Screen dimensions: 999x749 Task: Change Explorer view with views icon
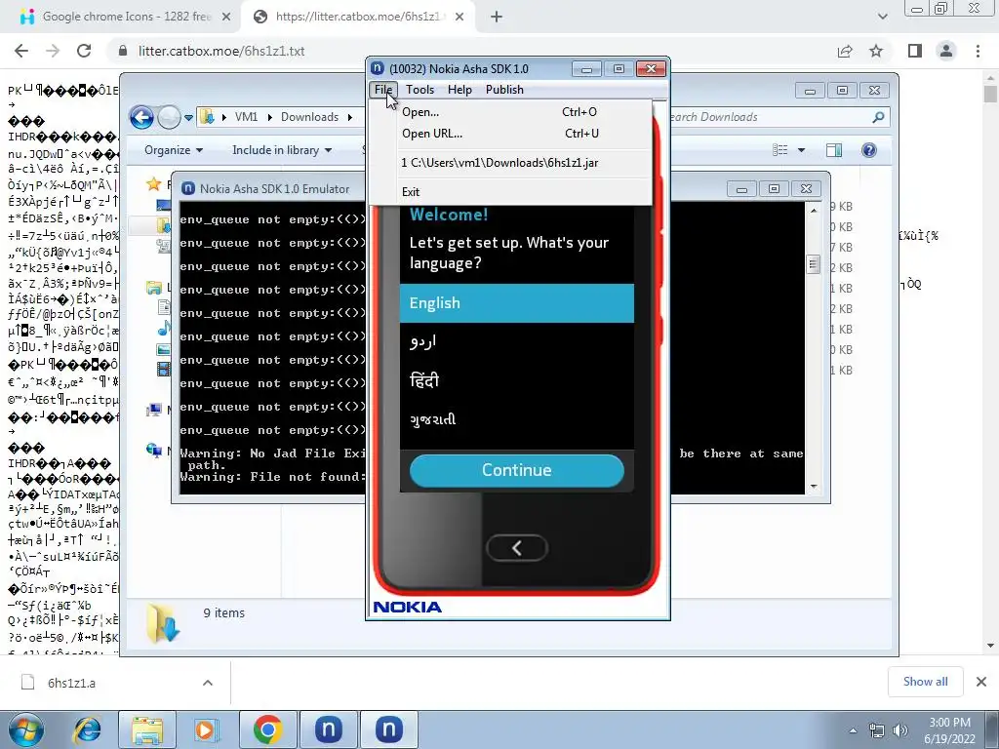779,150
